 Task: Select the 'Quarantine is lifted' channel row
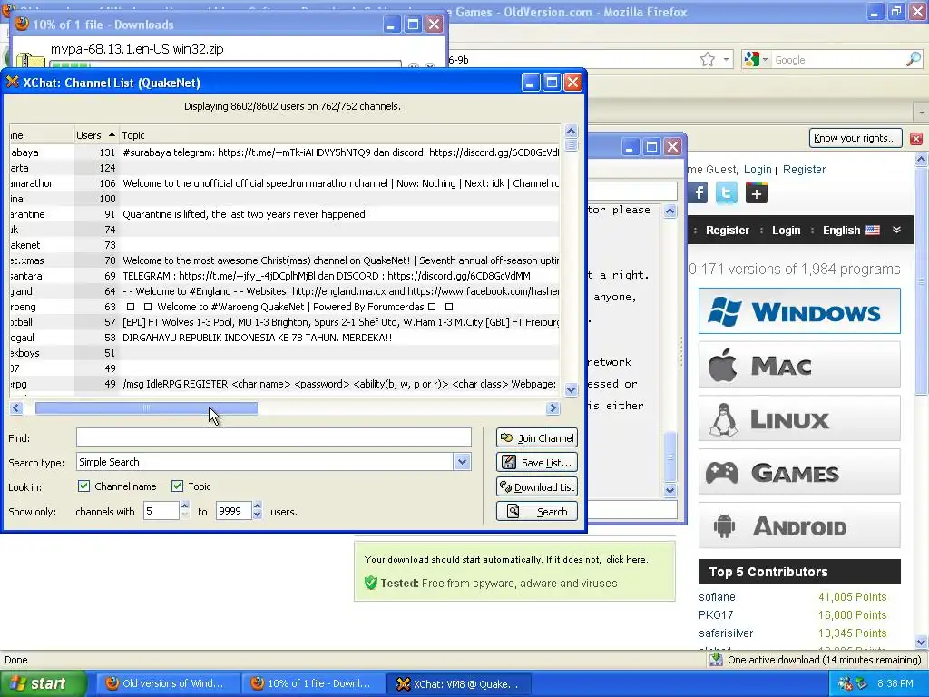click(x=284, y=214)
